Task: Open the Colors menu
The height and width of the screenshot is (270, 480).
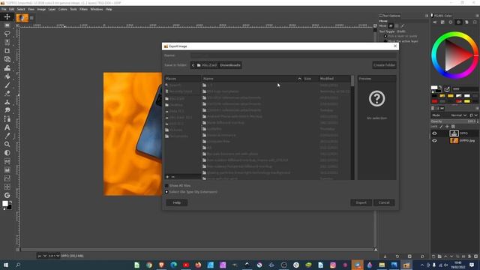Action: (63, 9)
